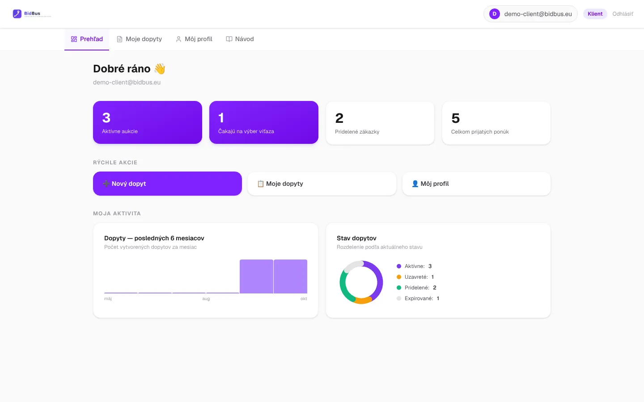This screenshot has width=644, height=402.
Task: Click the Stav dopytov donut chart
Action: click(361, 282)
